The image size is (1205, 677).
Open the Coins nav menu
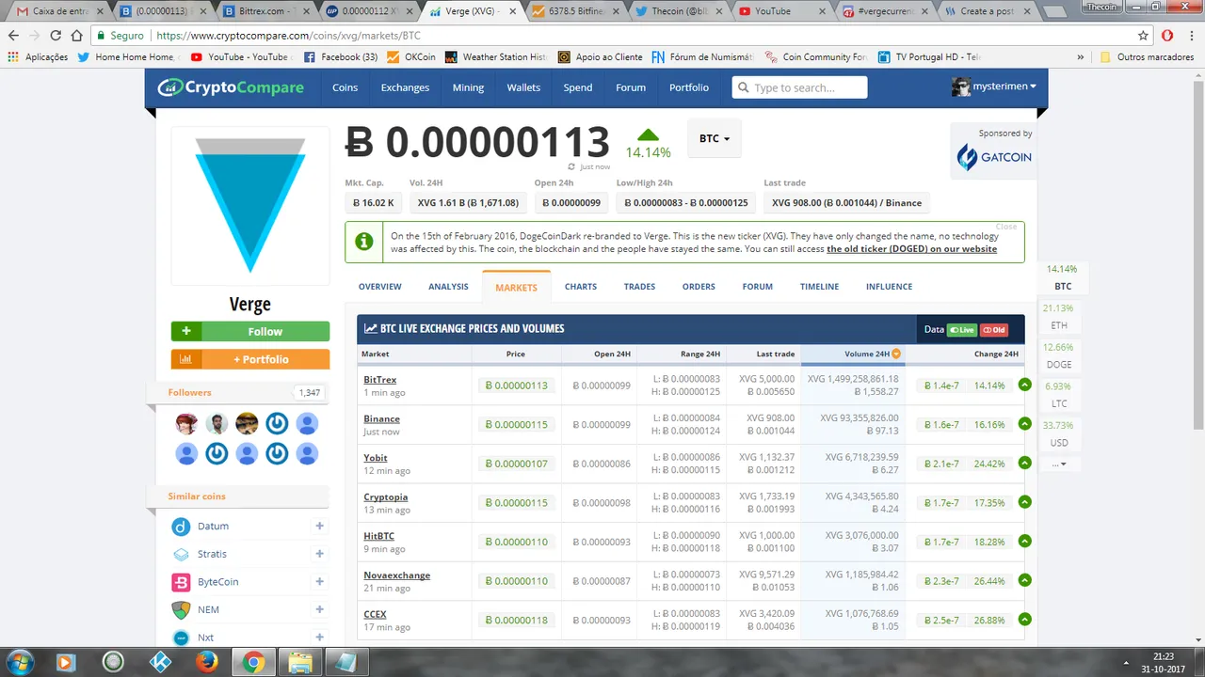[345, 87]
